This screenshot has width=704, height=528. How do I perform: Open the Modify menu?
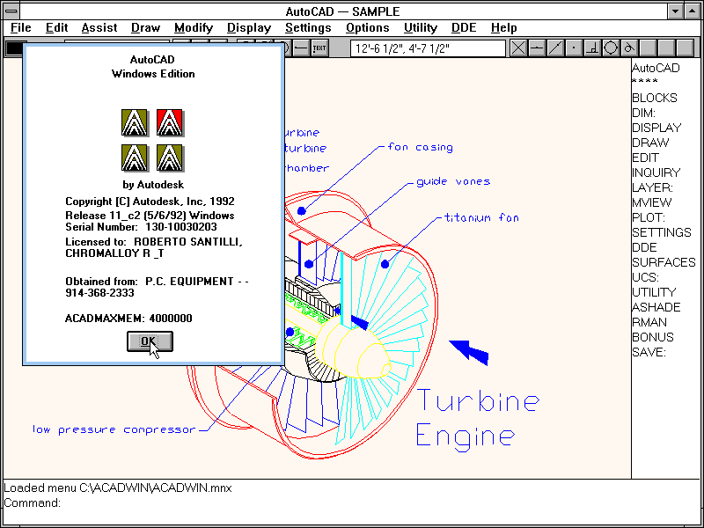[194, 28]
